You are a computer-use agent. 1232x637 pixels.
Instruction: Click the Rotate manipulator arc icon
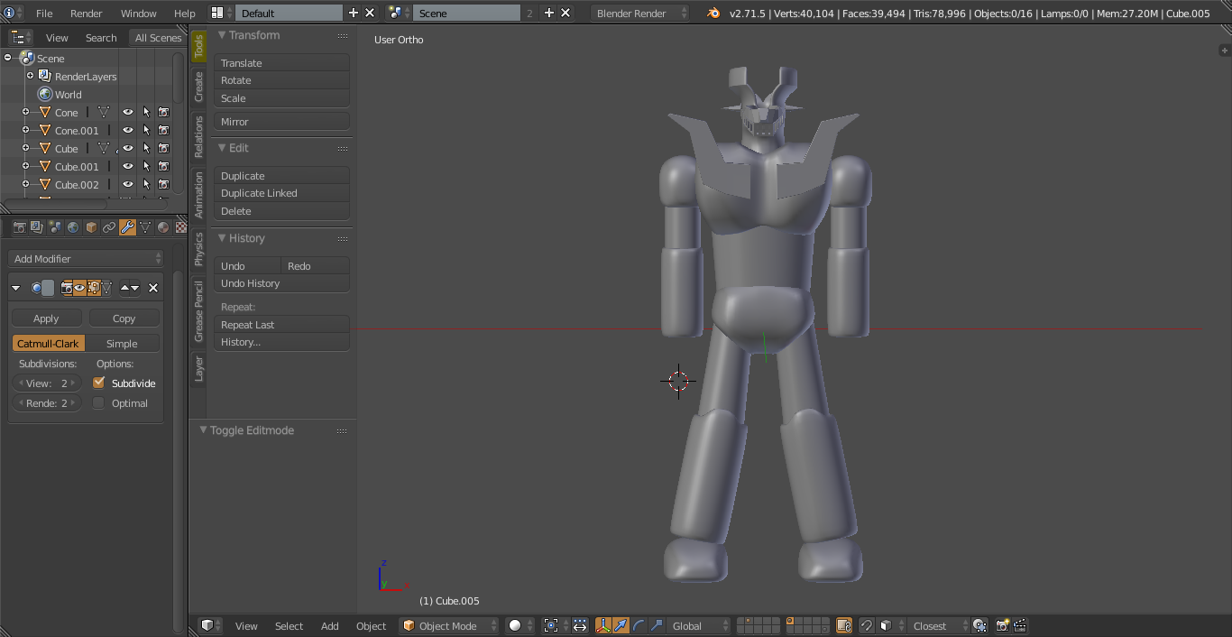639,625
